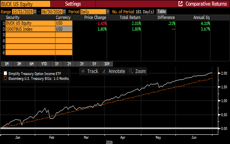This screenshot has height=144, width=230.
Task: Activate the Track crosshair tool
Action: [x=90, y=71]
